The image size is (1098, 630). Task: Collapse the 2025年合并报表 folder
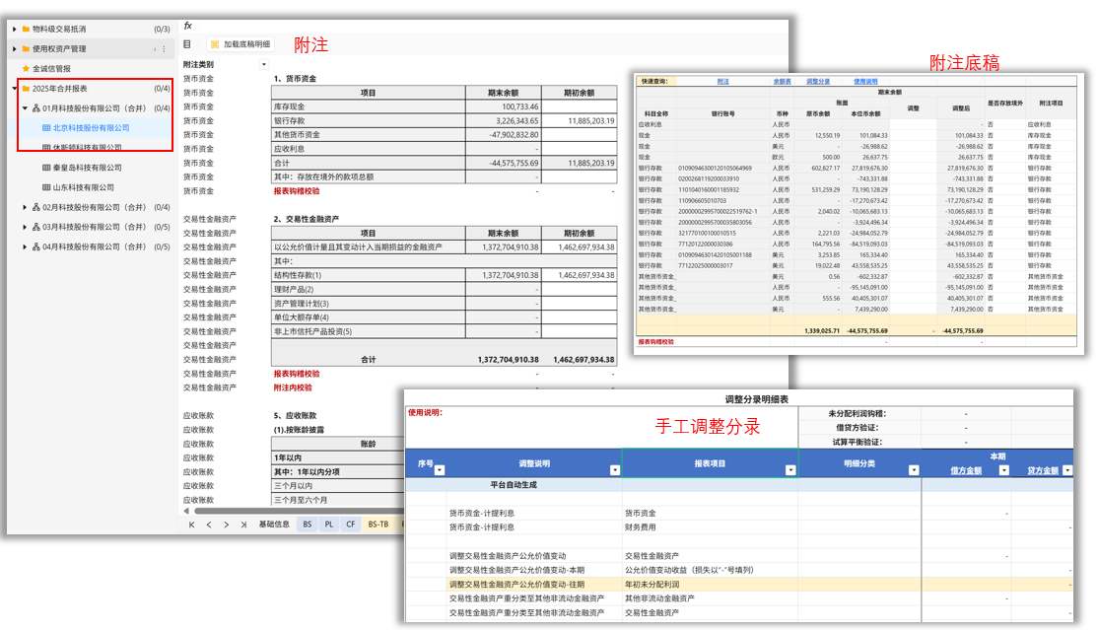[14, 89]
